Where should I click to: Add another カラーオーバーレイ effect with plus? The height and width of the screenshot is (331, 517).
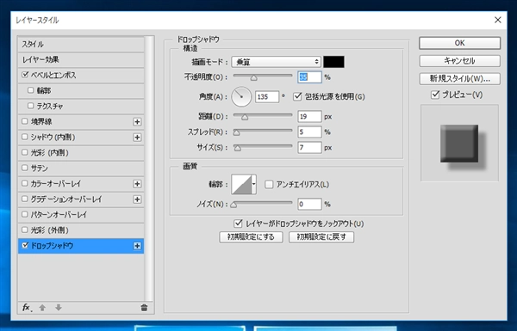click(137, 184)
